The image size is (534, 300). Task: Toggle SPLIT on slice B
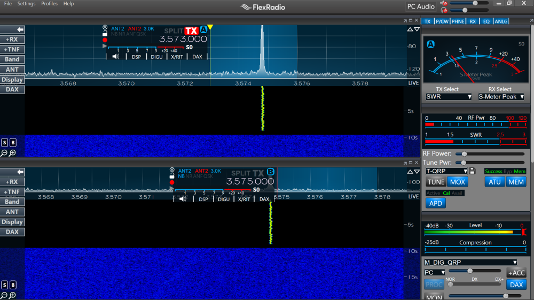pos(241,173)
